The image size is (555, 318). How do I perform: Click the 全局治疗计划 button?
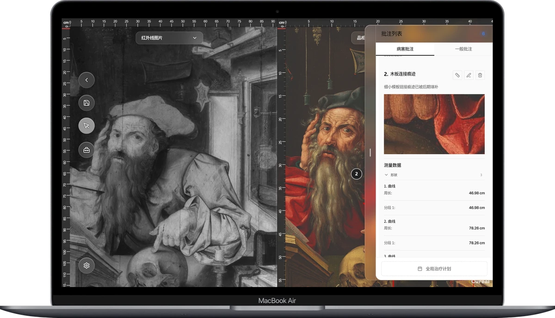[434, 269]
